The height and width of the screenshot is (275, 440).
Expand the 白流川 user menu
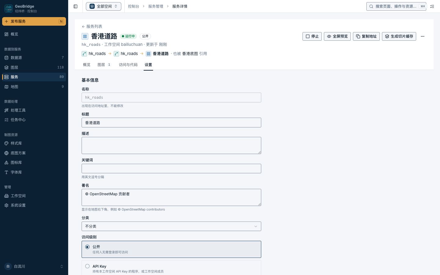tap(34, 266)
